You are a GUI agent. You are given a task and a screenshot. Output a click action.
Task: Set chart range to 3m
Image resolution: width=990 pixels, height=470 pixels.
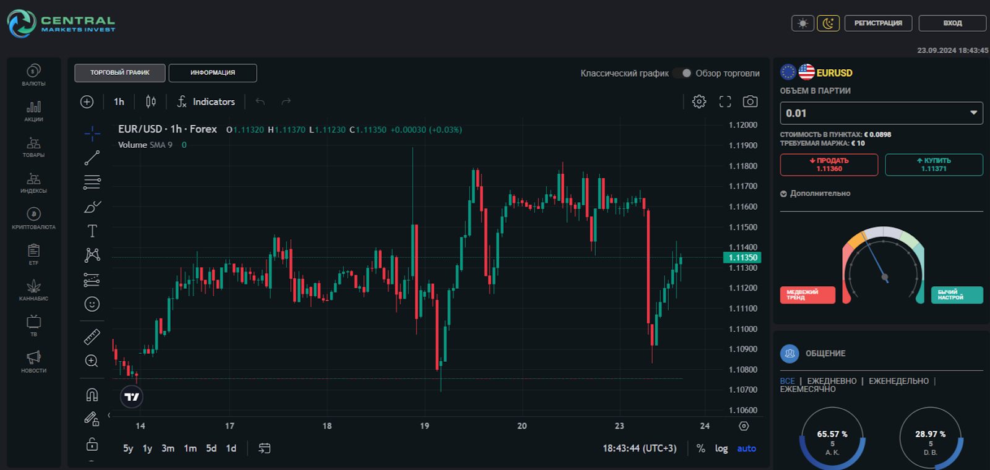pyautogui.click(x=168, y=448)
